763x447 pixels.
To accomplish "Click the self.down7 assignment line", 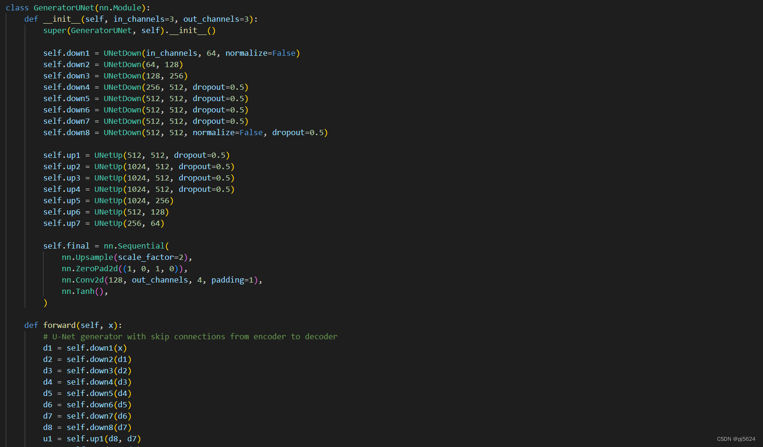I will (x=146, y=121).
